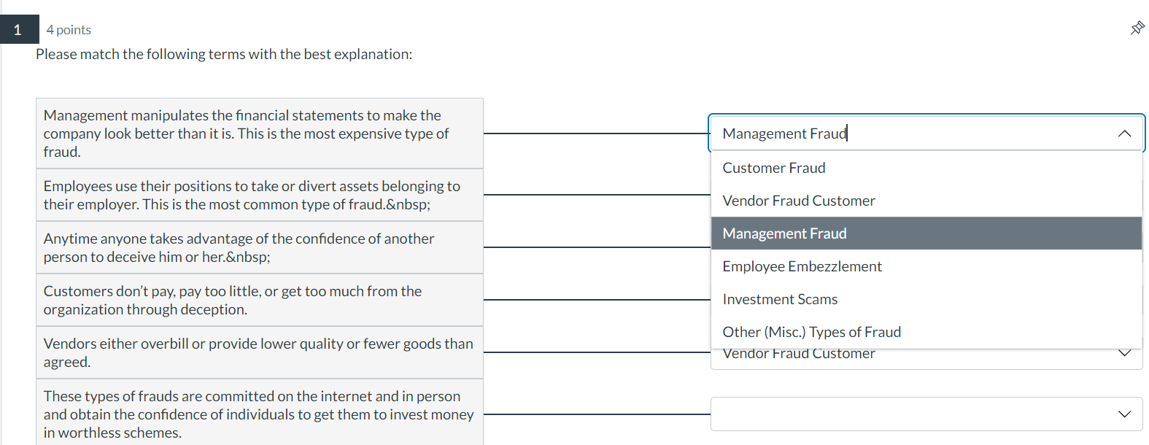Select Employee Embezzlement from the open list
The image size is (1149, 445).
click(x=802, y=266)
